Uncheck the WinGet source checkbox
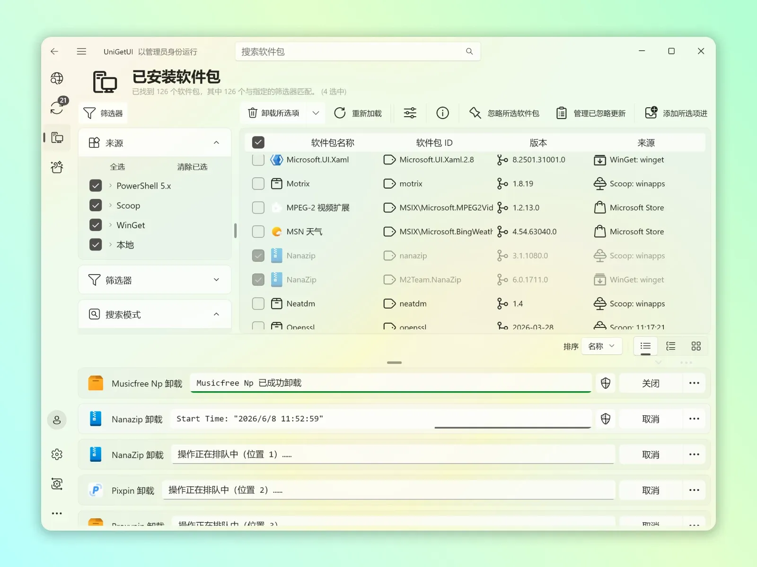Viewport: 757px width, 567px height. tap(96, 225)
